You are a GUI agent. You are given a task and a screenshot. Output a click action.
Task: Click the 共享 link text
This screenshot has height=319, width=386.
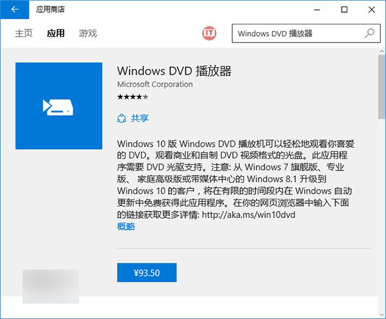[x=140, y=118]
